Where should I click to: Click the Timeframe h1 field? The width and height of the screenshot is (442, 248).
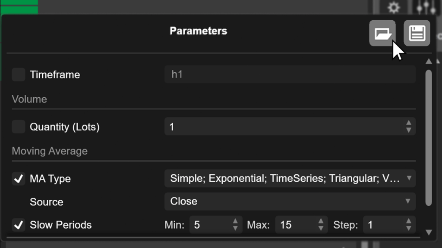(x=290, y=74)
